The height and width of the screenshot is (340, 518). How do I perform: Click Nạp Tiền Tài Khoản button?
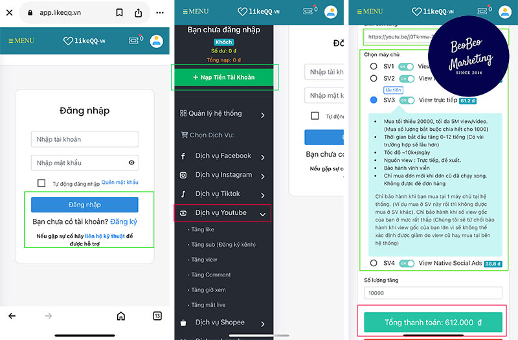pyautogui.click(x=223, y=77)
